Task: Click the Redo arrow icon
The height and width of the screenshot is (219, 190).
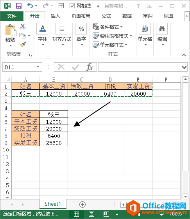Action: point(46,6)
